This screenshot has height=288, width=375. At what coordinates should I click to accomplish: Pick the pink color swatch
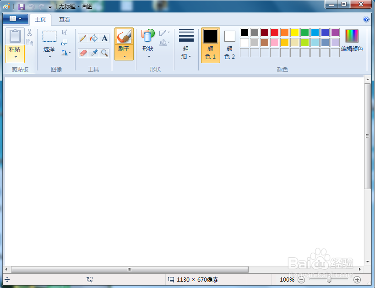tap(275, 43)
